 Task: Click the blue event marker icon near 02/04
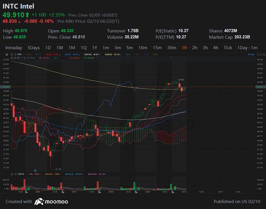pos(35,170)
